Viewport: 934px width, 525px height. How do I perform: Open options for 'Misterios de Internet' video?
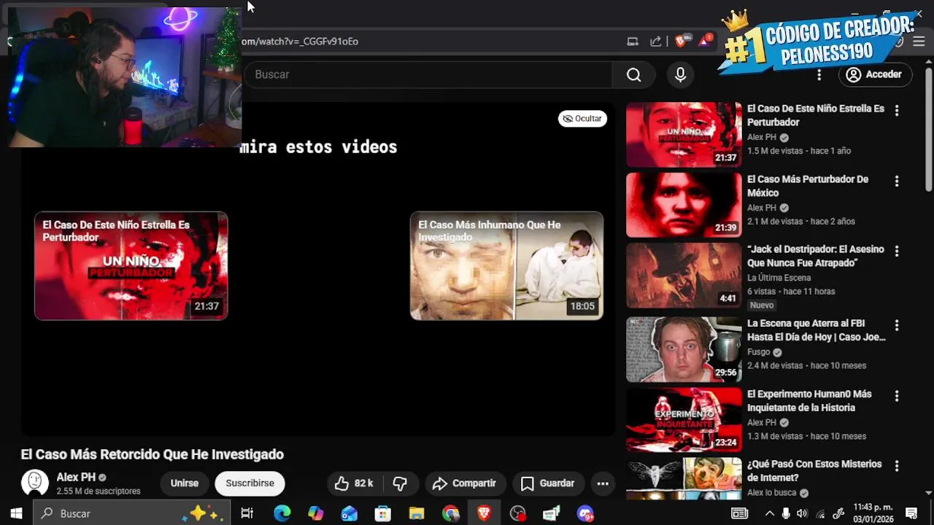897,466
